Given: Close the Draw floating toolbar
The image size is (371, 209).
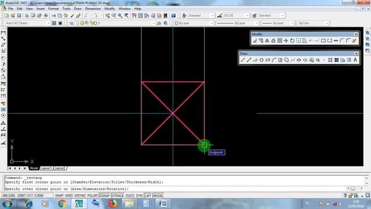Looking at the screenshot, I should (357, 53).
